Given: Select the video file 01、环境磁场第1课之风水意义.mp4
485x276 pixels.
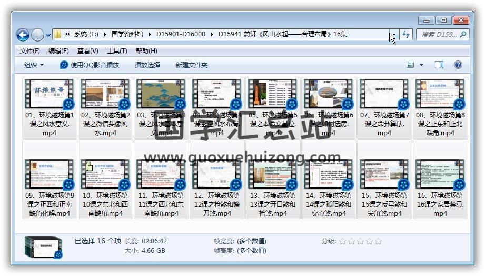Looking at the screenshot, I should pyautogui.click(x=50, y=108).
